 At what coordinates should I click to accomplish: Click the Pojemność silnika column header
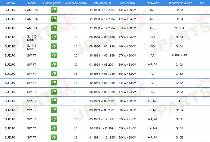coord(75,3)
